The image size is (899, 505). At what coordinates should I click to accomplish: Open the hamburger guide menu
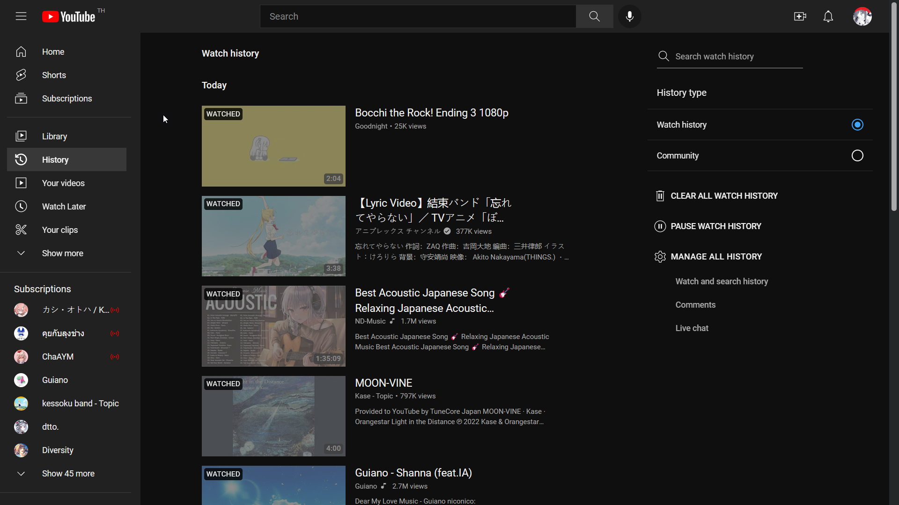[x=21, y=16]
